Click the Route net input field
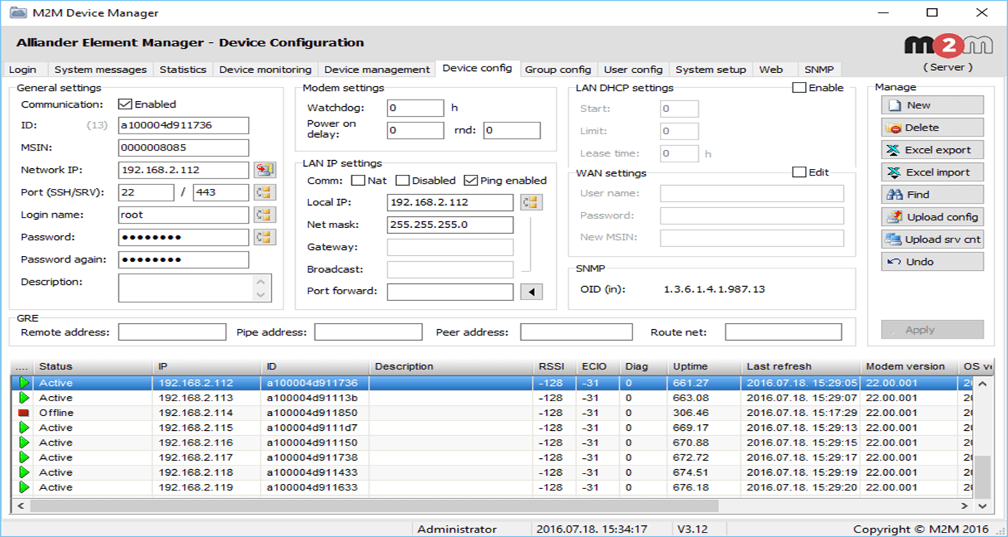 click(x=783, y=333)
